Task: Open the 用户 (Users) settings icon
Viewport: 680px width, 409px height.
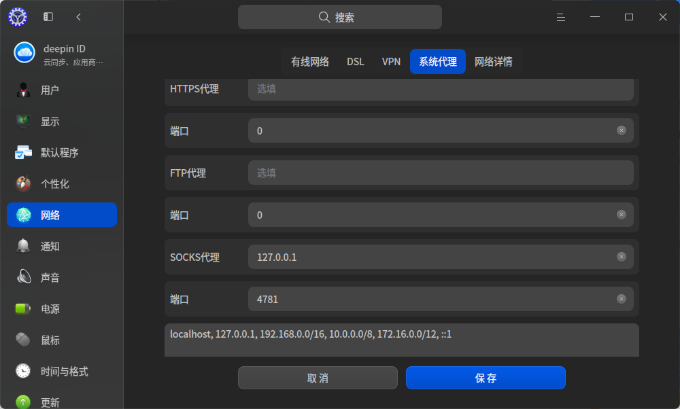Action: tap(23, 90)
